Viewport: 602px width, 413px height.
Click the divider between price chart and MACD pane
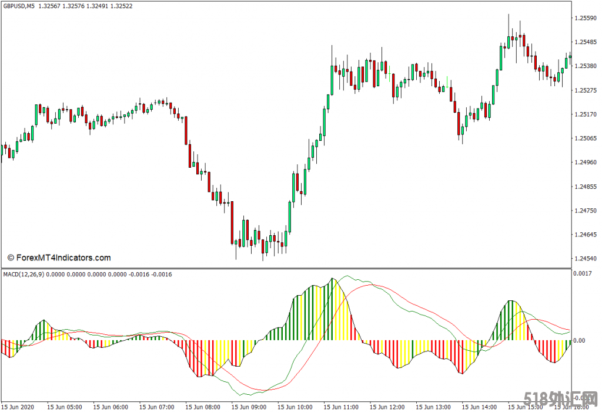pyautogui.click(x=286, y=269)
